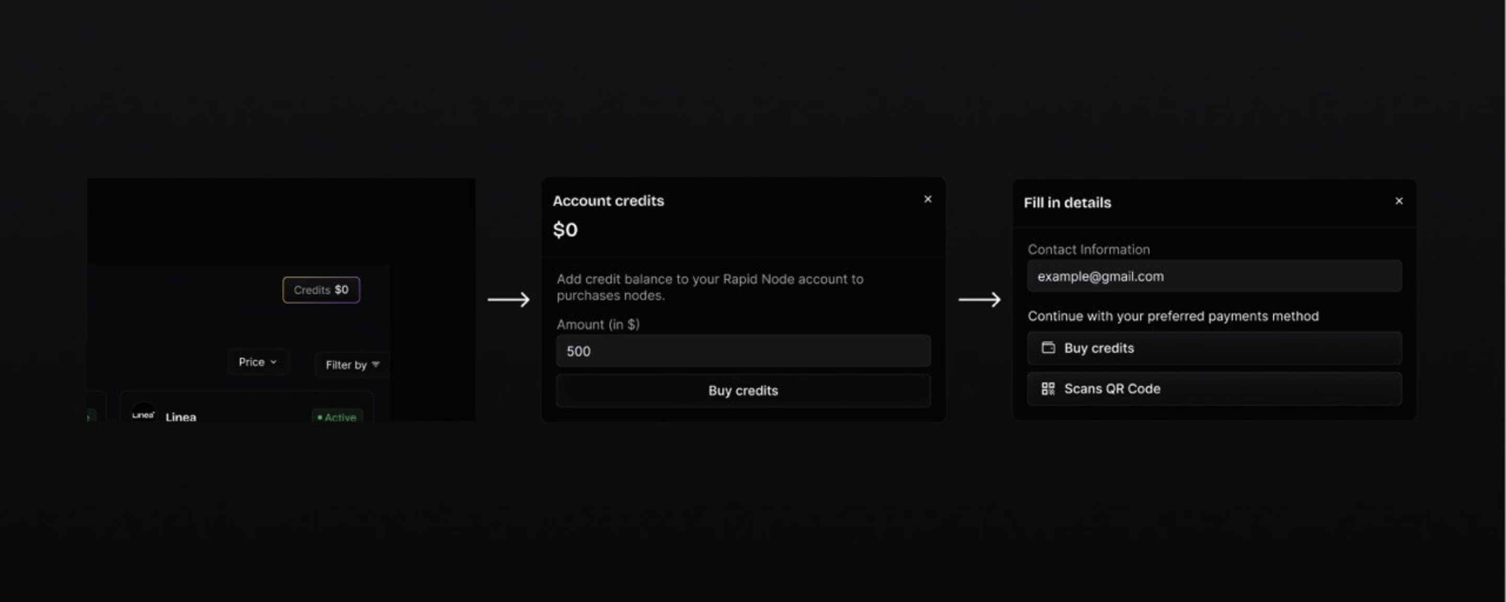
Task: Click the Credits $0 button
Action: (x=321, y=290)
